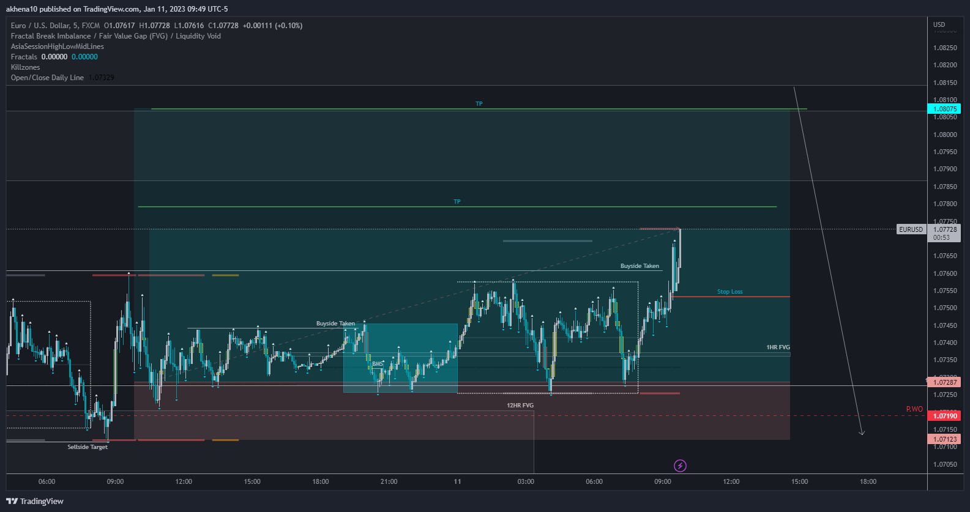Click the Fractal Break Imbalance indicator legend
Viewport: 970px width, 512px height.
[116, 36]
